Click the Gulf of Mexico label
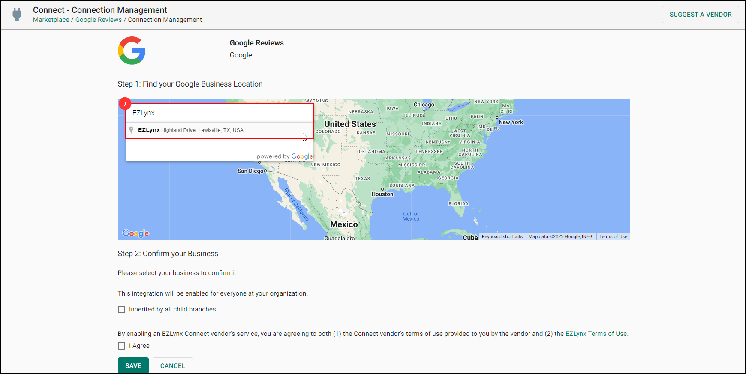The height and width of the screenshot is (374, 746). tap(411, 216)
